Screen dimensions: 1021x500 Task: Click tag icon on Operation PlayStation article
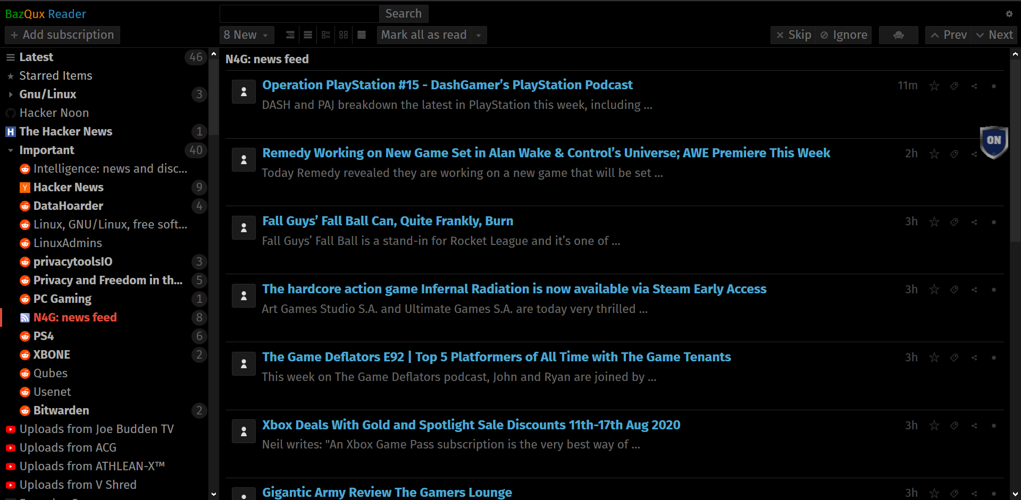(954, 86)
